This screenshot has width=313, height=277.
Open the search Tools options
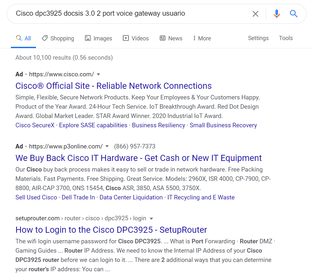point(286,38)
